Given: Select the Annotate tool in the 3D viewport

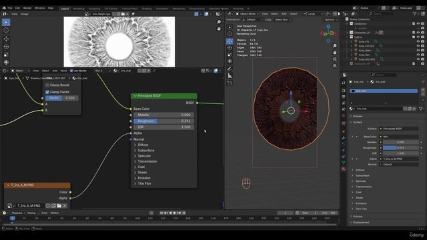Looking at the screenshot, I should 230,69.
